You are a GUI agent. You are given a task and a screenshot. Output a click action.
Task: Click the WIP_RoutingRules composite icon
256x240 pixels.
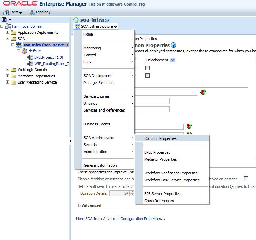point(30,64)
